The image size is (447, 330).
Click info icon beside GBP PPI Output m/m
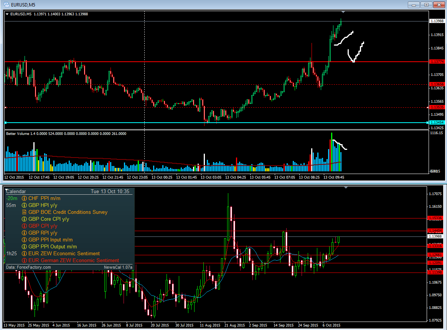[25, 246]
